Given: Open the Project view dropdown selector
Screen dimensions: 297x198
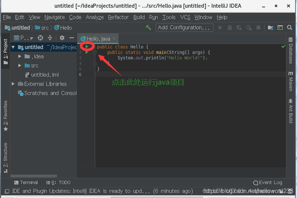Looking at the screenshot, I should 24,38.
